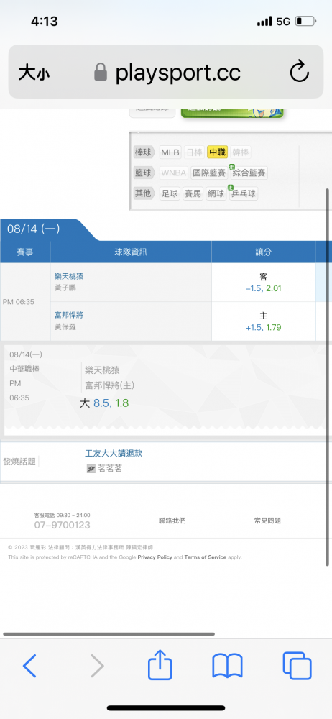Open the 富邦悍將 team link

coord(69,315)
